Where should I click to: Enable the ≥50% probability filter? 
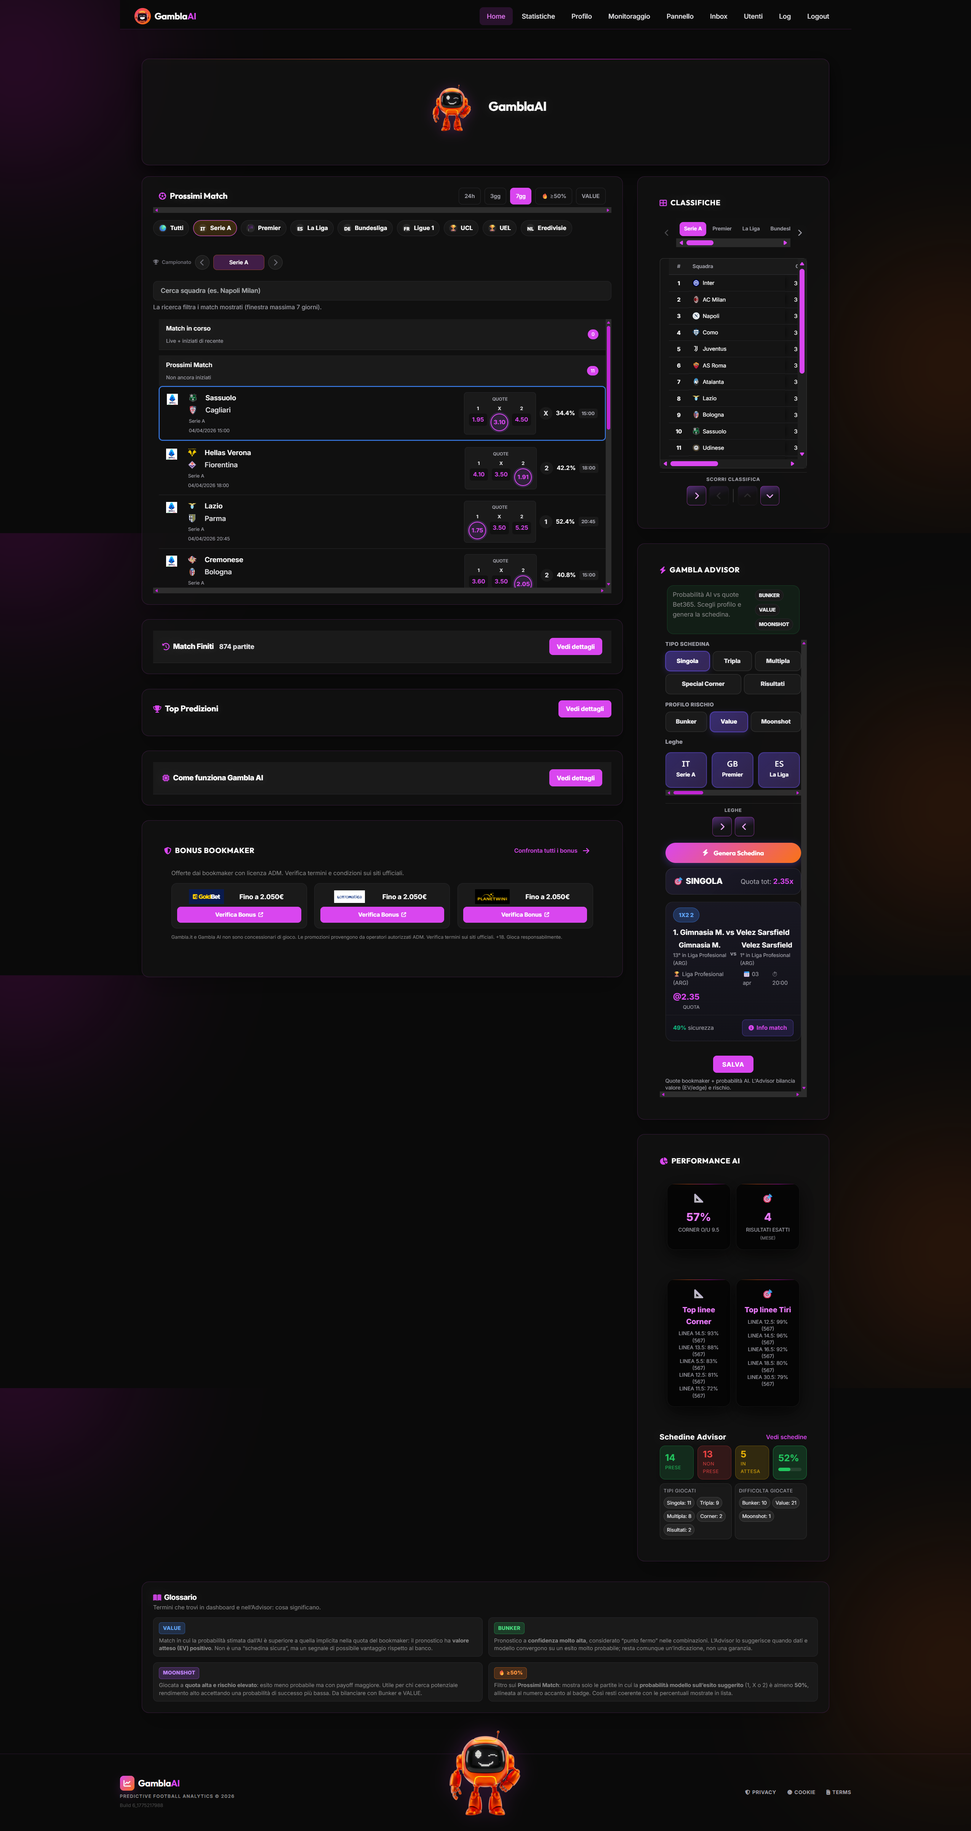point(554,196)
